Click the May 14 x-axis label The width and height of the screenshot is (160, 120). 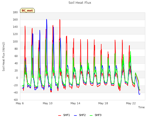(75, 103)
